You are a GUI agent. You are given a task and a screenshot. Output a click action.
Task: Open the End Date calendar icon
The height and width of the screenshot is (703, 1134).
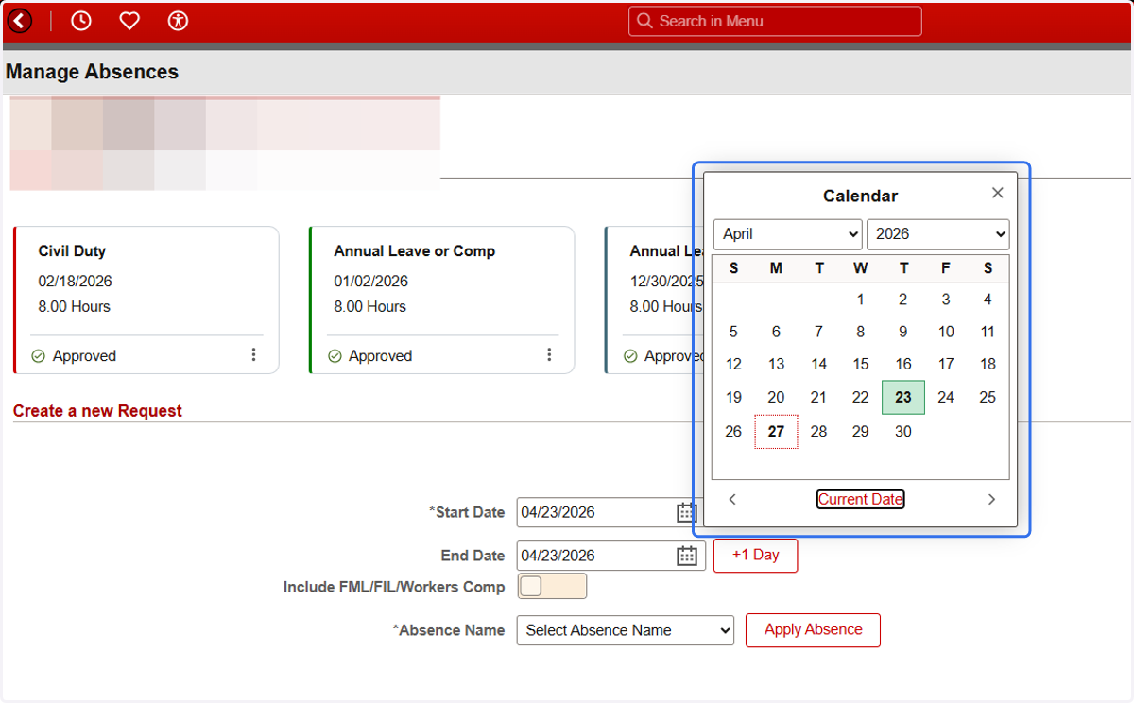point(687,556)
